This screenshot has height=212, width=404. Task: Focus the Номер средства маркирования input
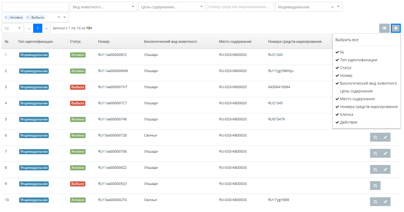pos(241,7)
